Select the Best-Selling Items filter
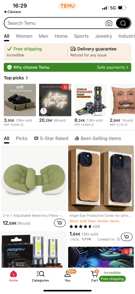This screenshot has height=294, width=135. coord(98,138)
